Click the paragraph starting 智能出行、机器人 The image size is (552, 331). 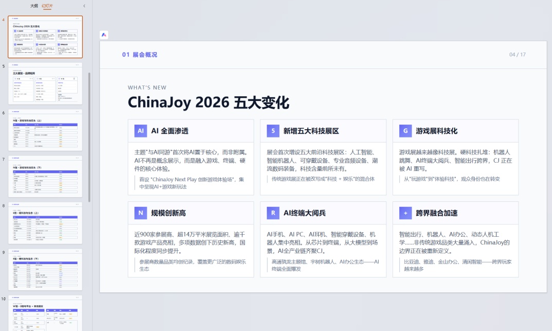point(454,242)
